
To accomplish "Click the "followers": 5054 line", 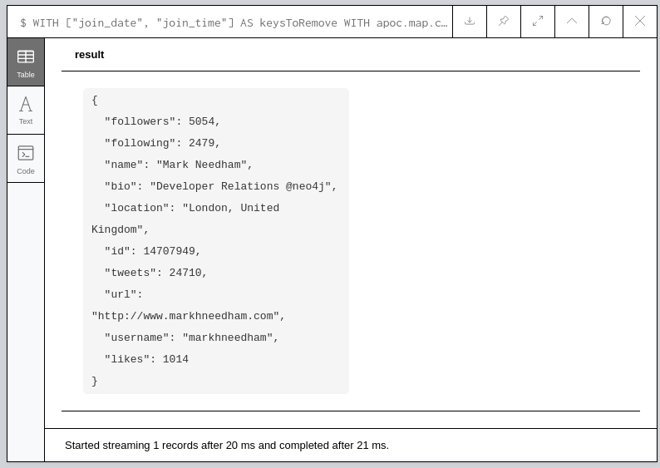I will pyautogui.click(x=162, y=122).
